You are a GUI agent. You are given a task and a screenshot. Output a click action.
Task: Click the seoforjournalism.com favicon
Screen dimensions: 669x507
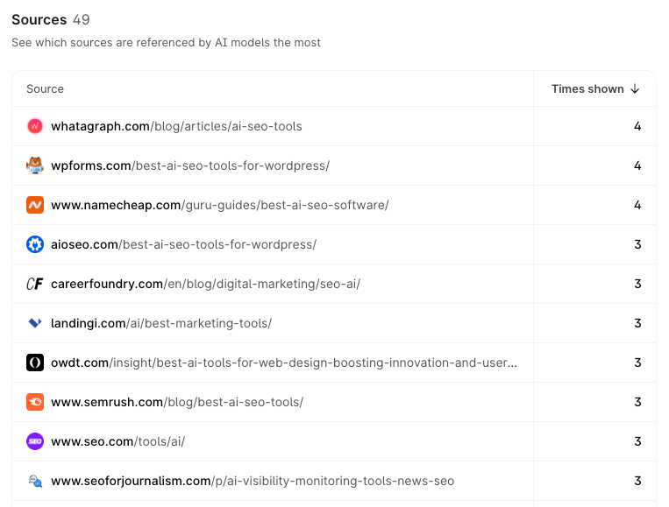pyautogui.click(x=35, y=481)
